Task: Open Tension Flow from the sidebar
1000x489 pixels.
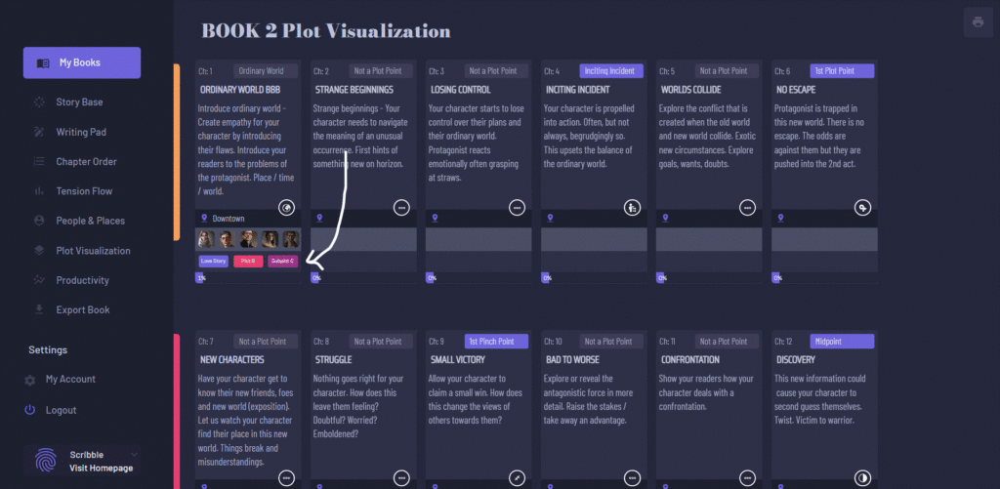Action: pos(83,191)
